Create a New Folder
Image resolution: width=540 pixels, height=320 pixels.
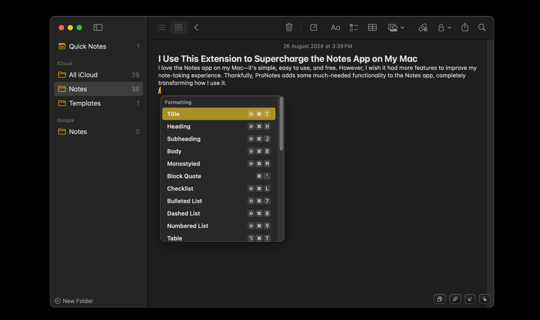point(74,301)
